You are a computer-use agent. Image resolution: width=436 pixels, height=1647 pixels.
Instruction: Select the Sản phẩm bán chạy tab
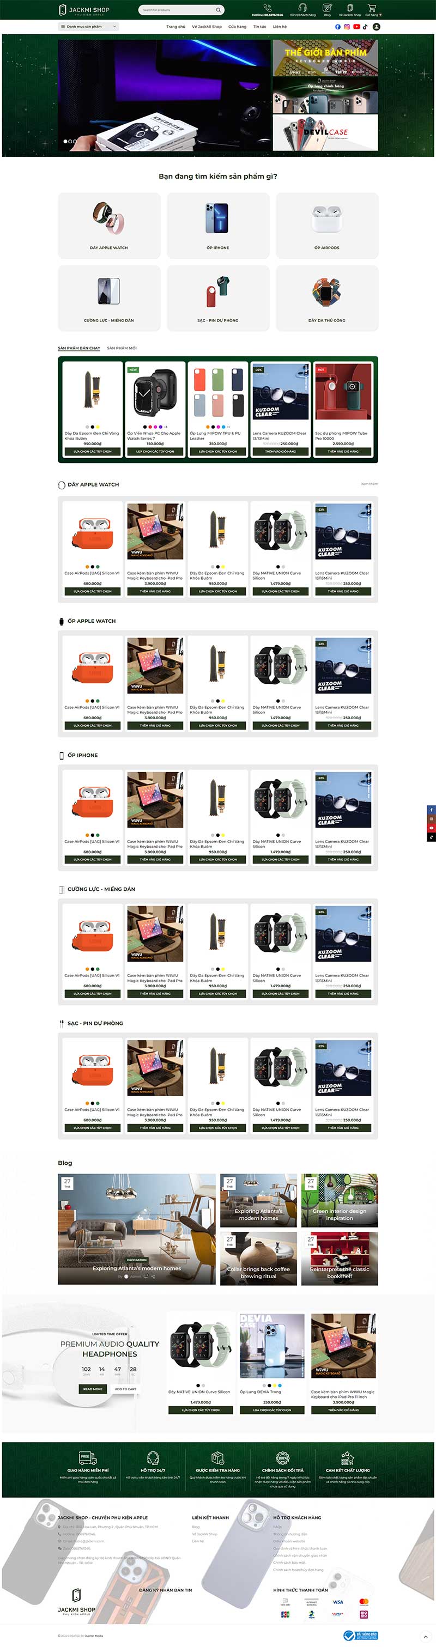point(79,348)
